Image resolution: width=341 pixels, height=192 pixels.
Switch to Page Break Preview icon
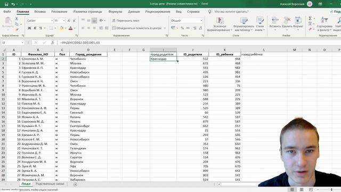pos(311,190)
